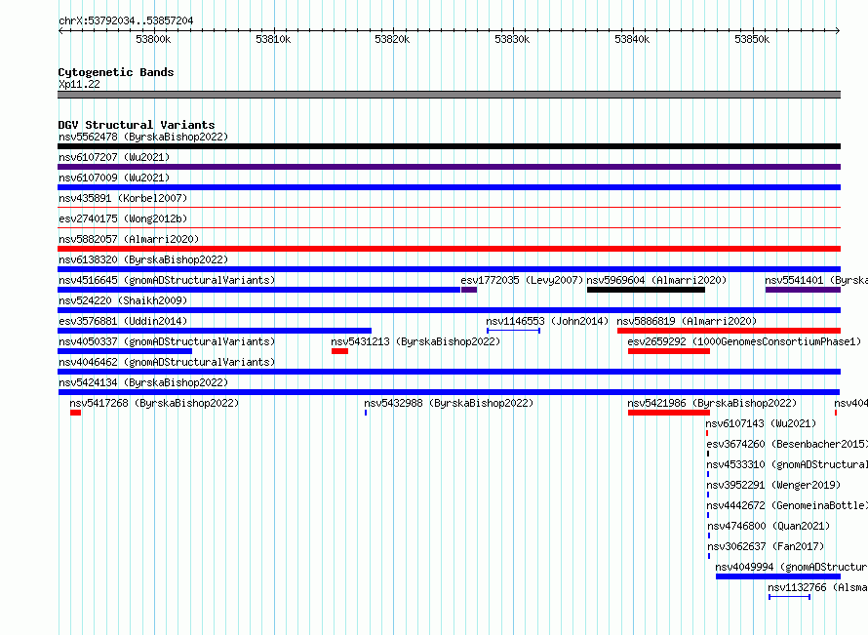Click nsv4050337 (gnomADStructuralVariants) label
The height and width of the screenshot is (635, 868).
[x=167, y=341]
